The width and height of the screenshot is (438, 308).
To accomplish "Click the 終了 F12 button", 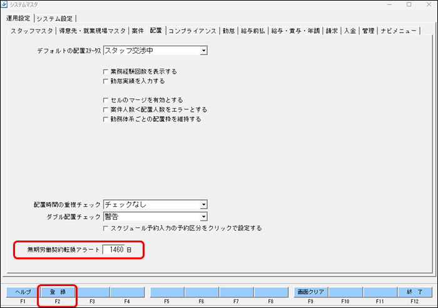I will pyautogui.click(x=415, y=292).
